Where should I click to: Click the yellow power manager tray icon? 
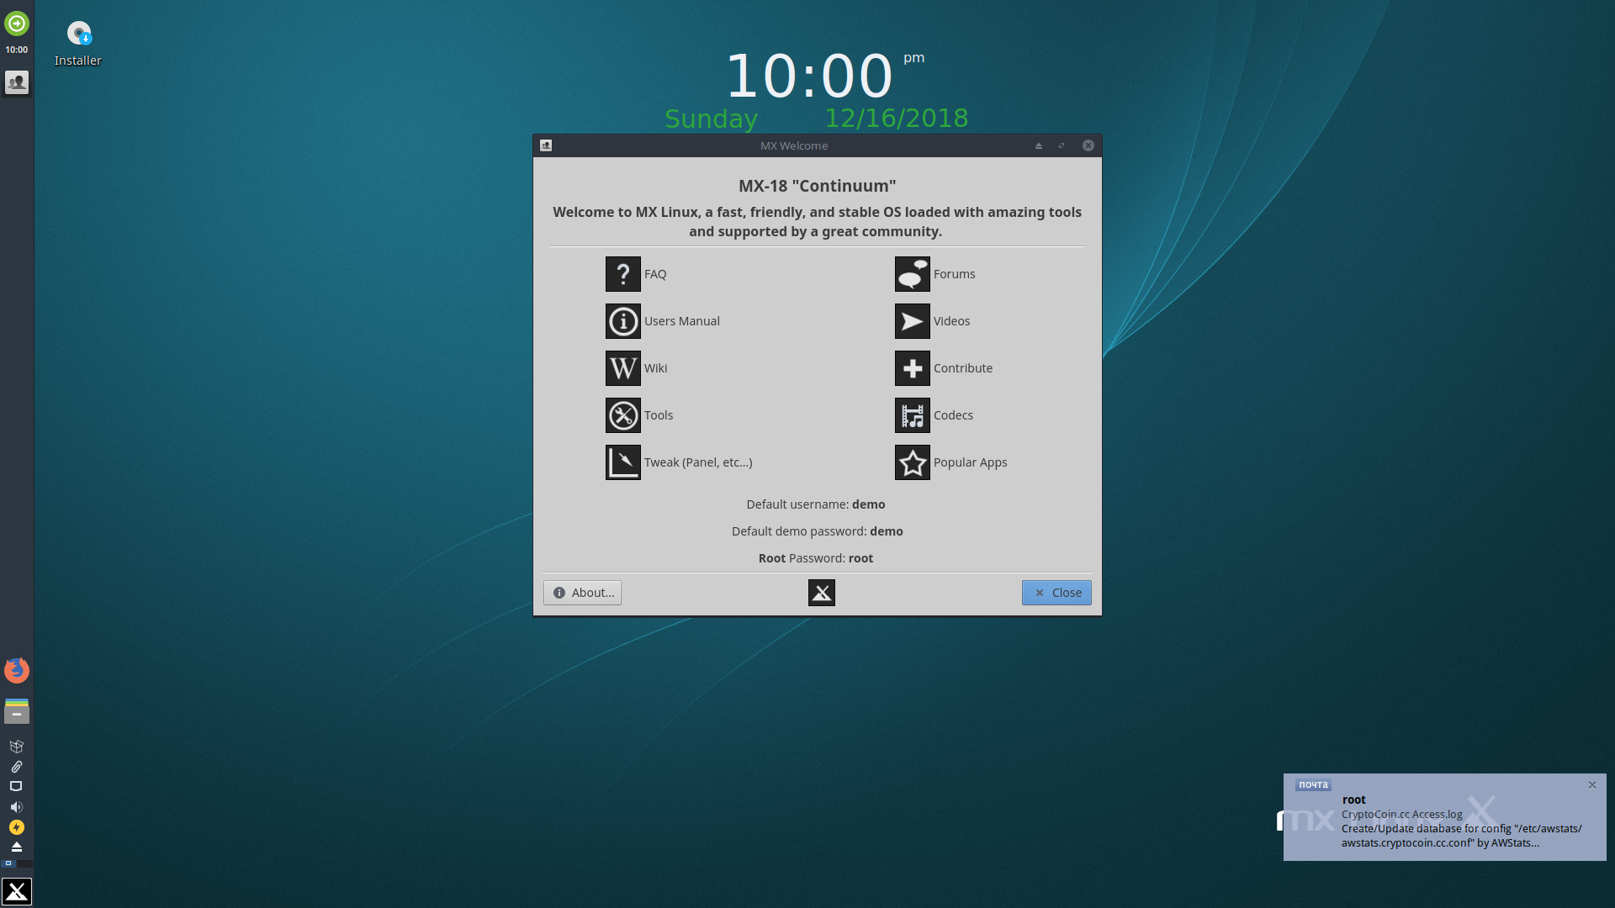pyautogui.click(x=16, y=827)
